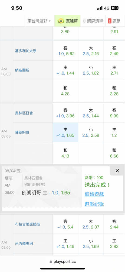This screenshot has height=272, width=125.
Task: Open the 東台灣運彩 dropdown menu
Action: [39, 21]
